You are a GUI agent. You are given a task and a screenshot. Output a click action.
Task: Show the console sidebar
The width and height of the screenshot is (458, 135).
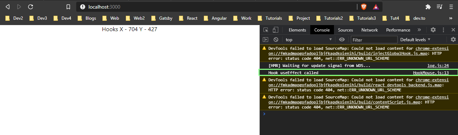(x=266, y=39)
